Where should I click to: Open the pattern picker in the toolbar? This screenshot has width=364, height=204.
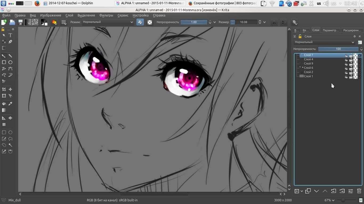pyautogui.click(x=35, y=22)
